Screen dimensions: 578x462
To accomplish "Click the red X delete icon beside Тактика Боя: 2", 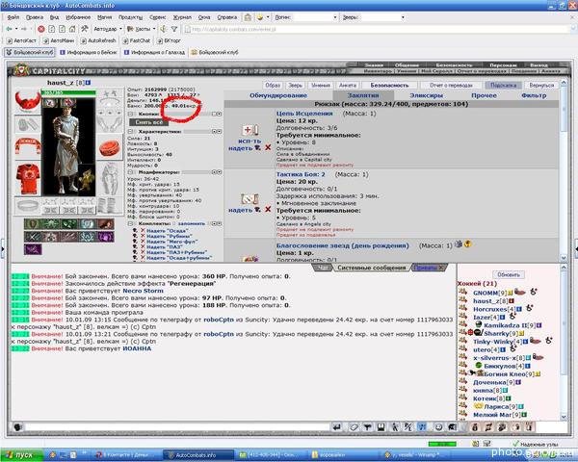I will [268, 209].
